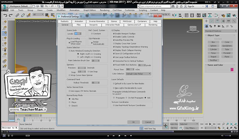Enable Use Real-World Texture Coordinates checkbox
Viewport: 239px width, 139px height.
[114, 105]
